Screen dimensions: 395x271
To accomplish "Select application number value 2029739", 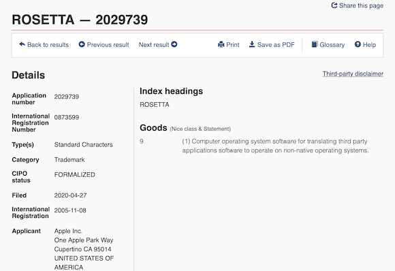I will [67, 97].
